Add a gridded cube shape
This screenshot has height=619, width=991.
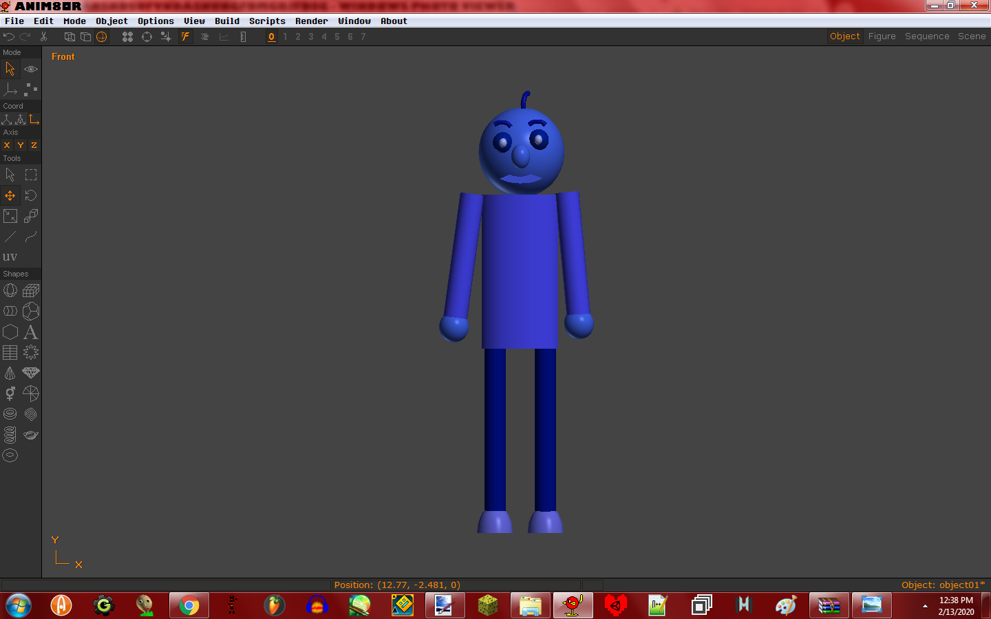coord(31,290)
